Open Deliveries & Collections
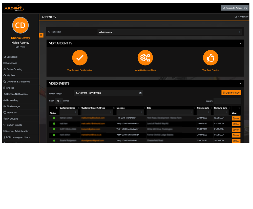Image resolution: width=253 pixels, height=209 pixels. pyautogui.click(x=17, y=82)
